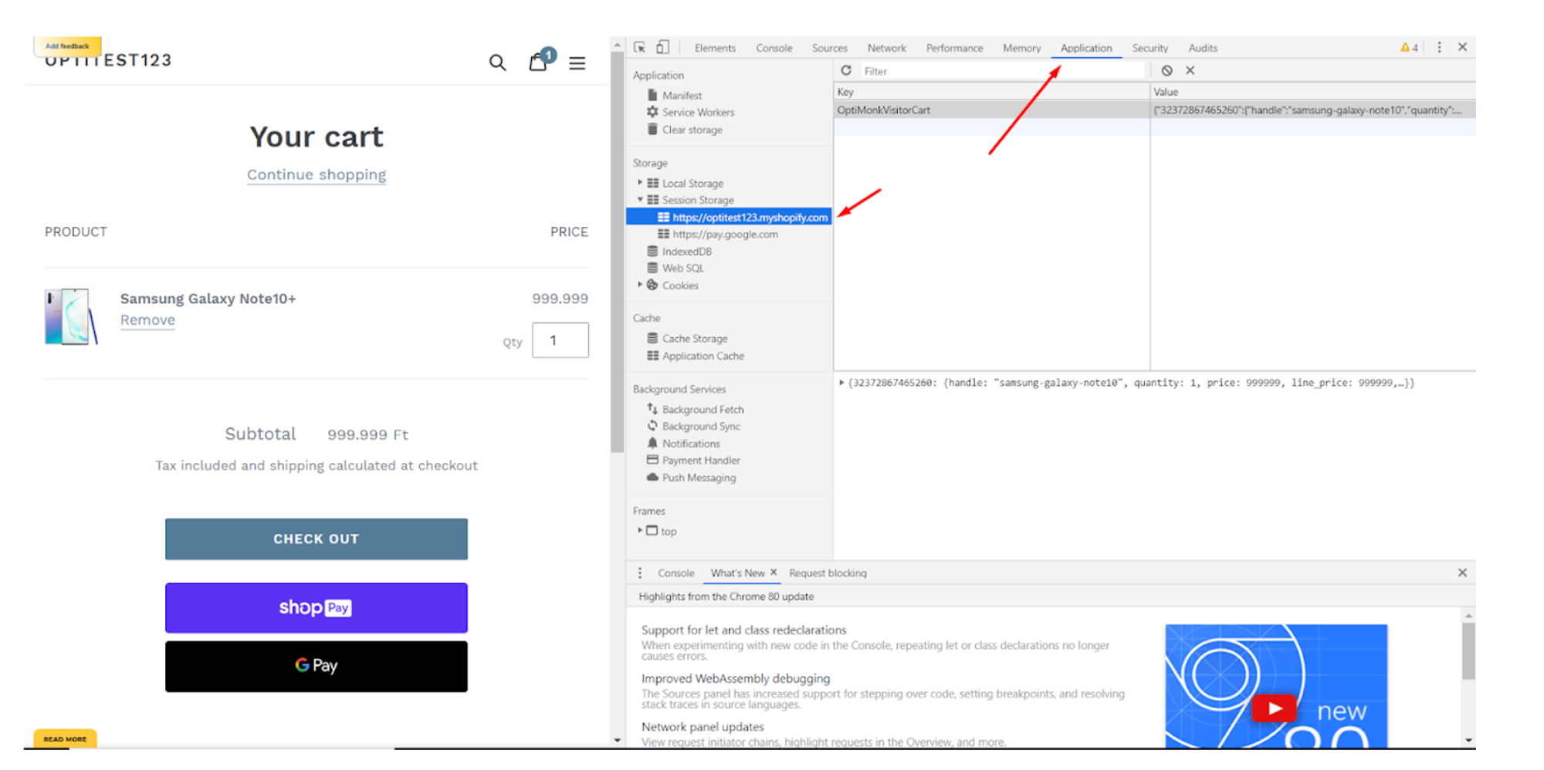The image size is (1544, 770).
Task: Click the Continue shopping link
Action: (317, 175)
